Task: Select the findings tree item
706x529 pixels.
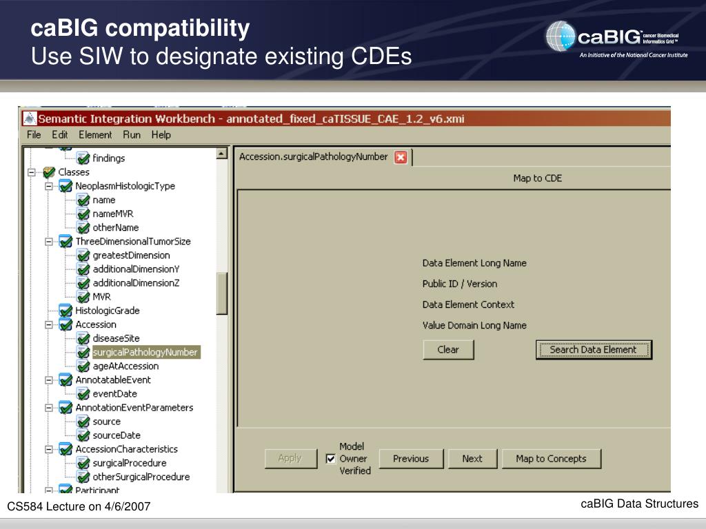Action: pyautogui.click(x=108, y=158)
